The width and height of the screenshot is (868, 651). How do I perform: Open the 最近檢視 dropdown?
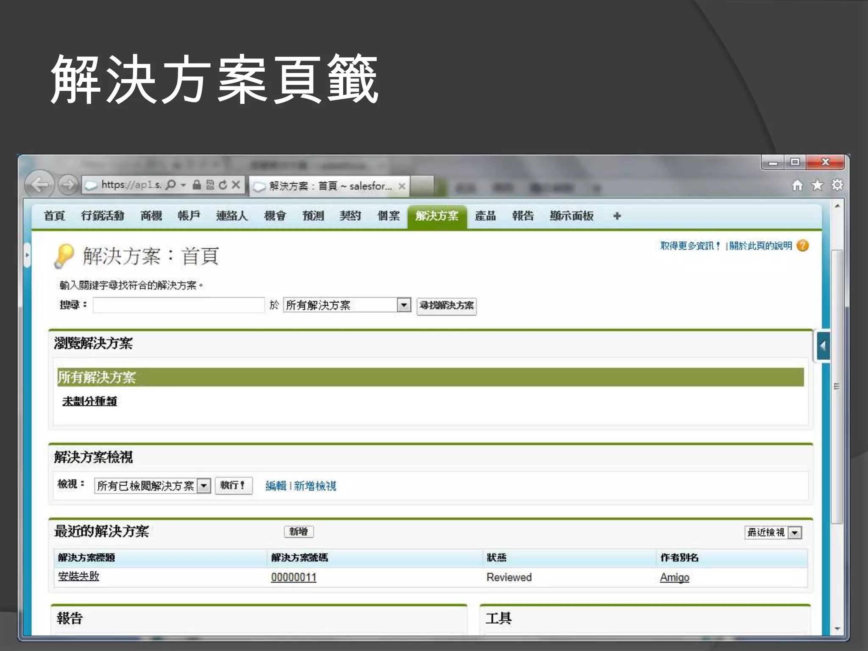point(773,532)
